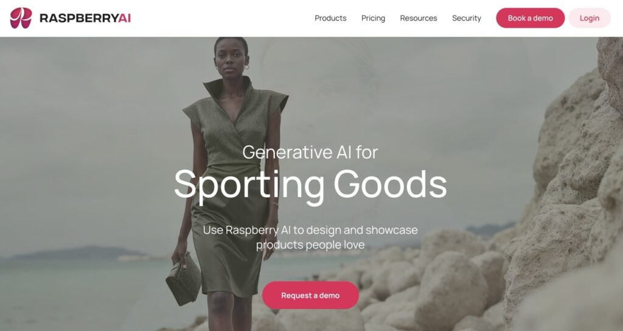
Task: Click the RASPBERRYAI wordmark
Action: click(85, 18)
